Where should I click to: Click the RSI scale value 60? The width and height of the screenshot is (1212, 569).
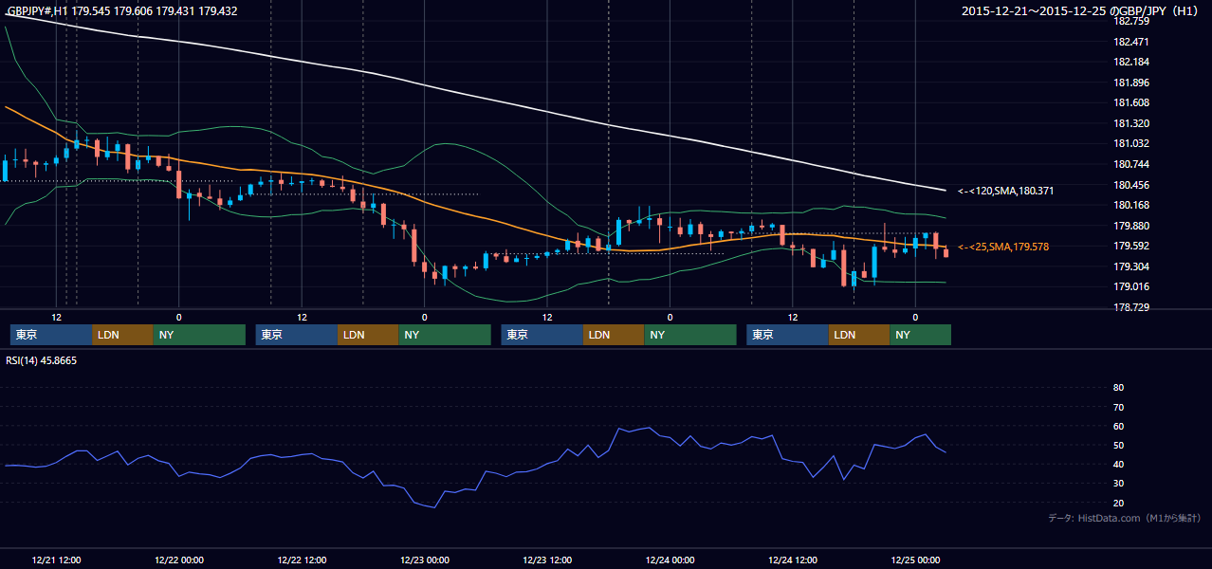pyautogui.click(x=1118, y=426)
